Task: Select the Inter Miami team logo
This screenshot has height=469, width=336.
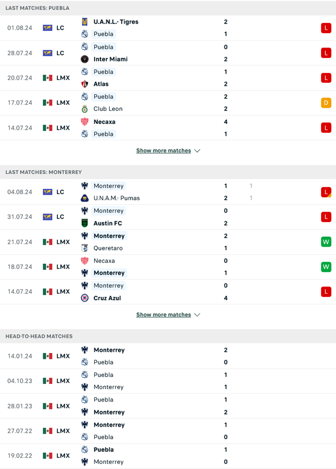Action: coord(84,59)
